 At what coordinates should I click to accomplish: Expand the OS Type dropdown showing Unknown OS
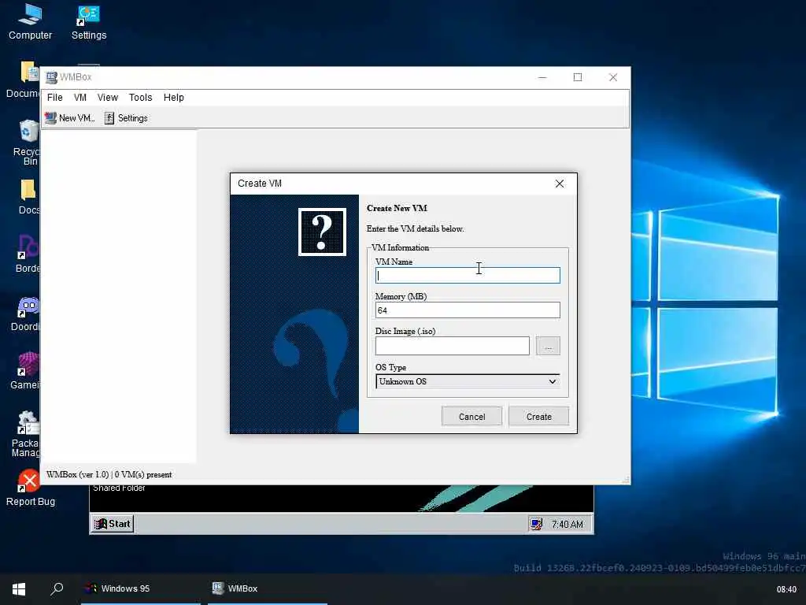468,381
